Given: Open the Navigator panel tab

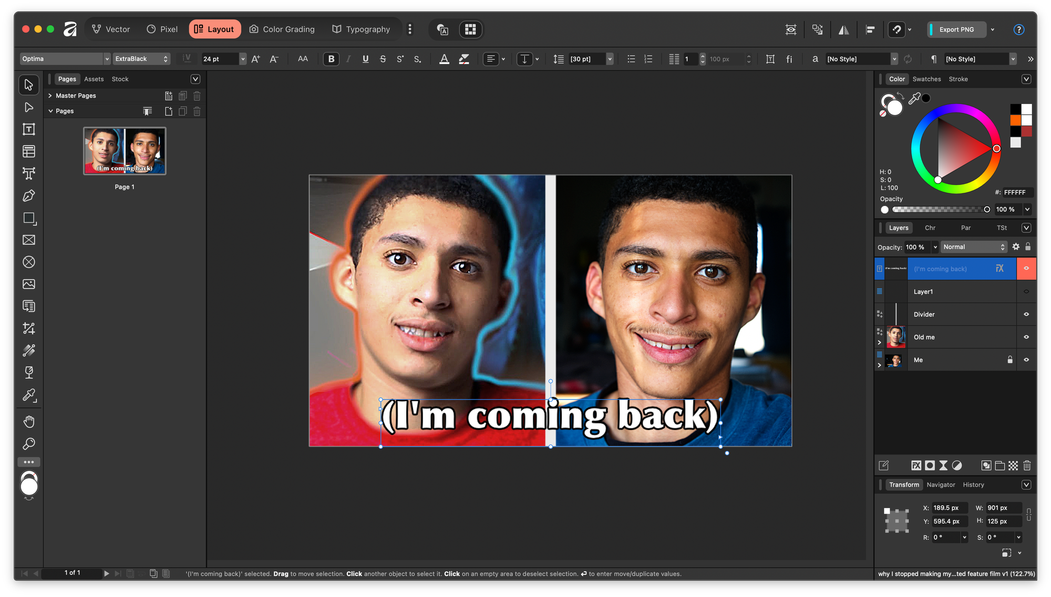Looking at the screenshot, I should [941, 485].
